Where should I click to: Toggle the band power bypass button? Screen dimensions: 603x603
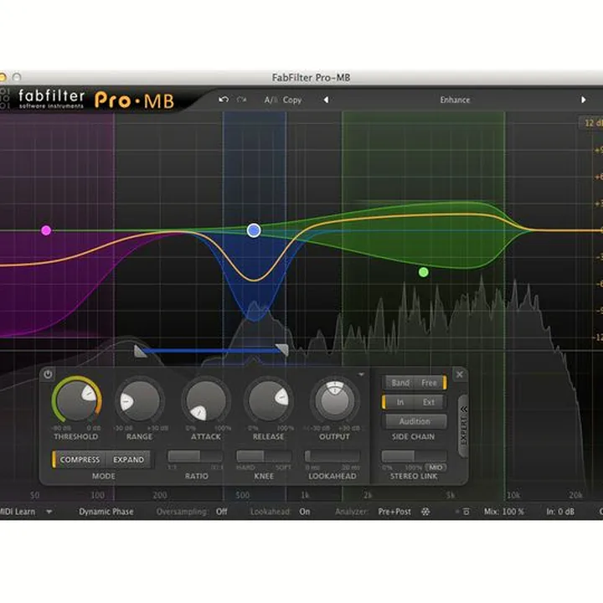pyautogui.click(x=48, y=374)
